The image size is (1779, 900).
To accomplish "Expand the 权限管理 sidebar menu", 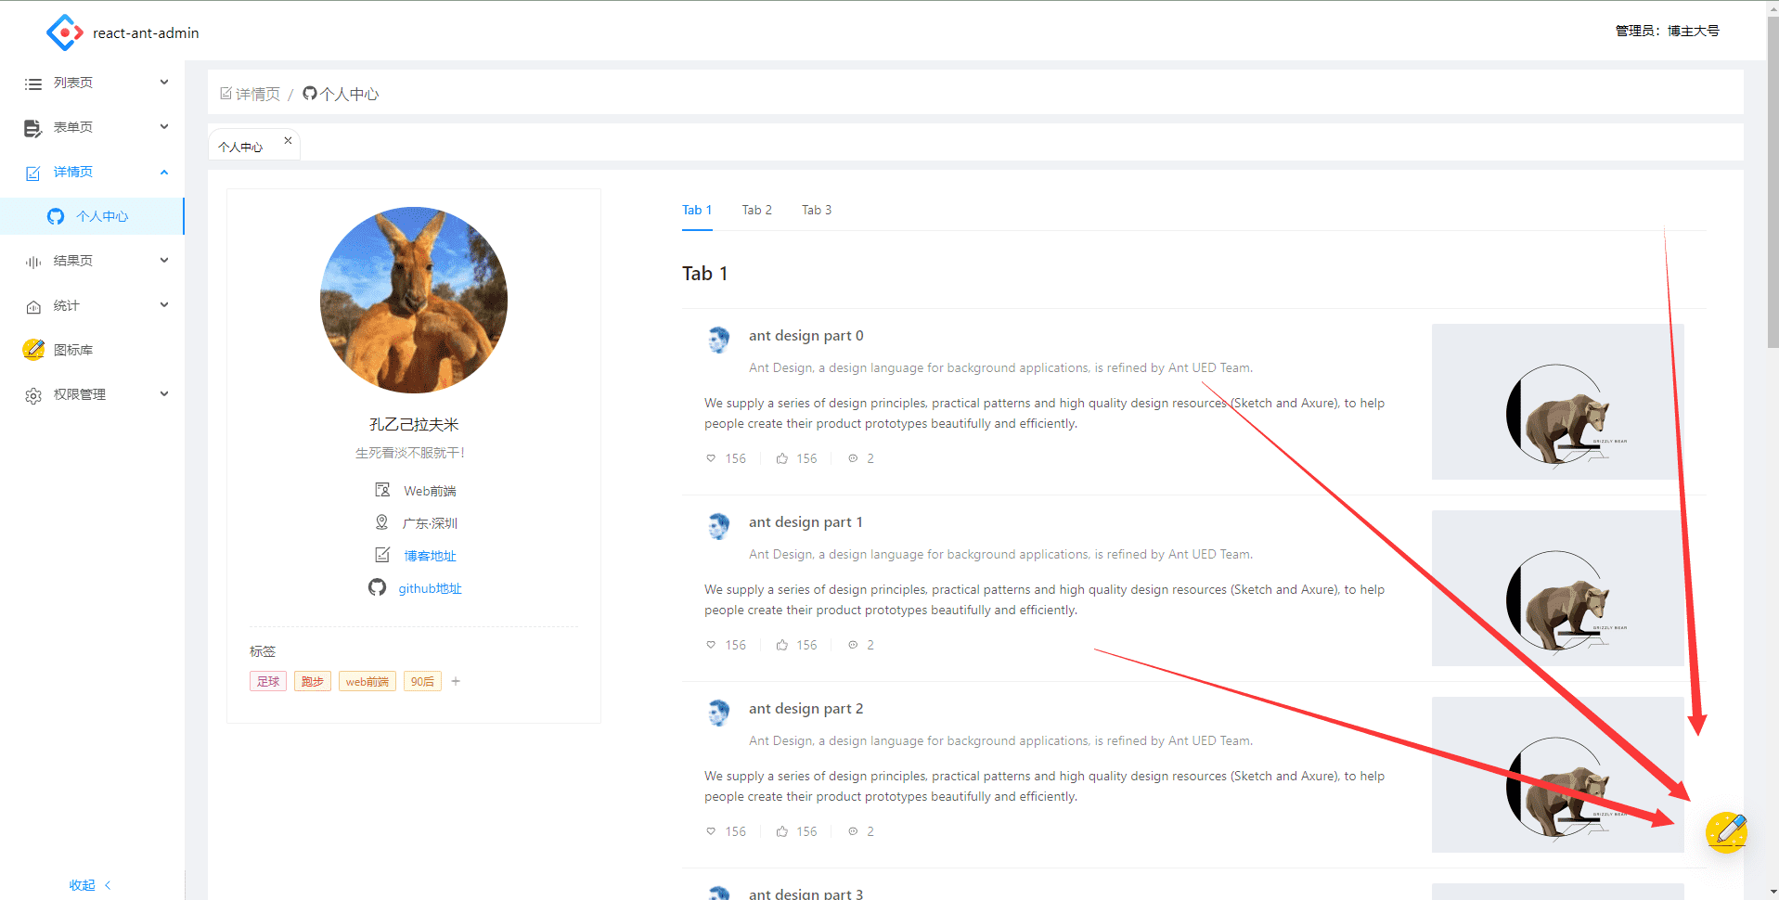I will pyautogui.click(x=92, y=394).
